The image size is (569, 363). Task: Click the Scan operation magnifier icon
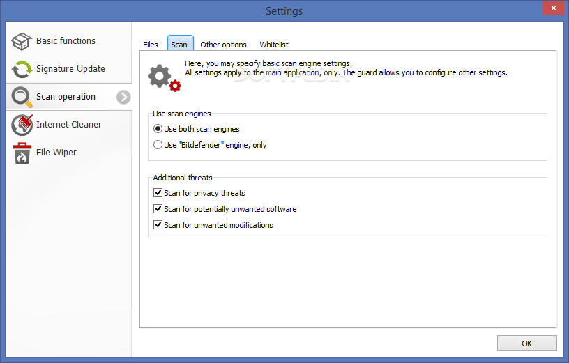22,97
